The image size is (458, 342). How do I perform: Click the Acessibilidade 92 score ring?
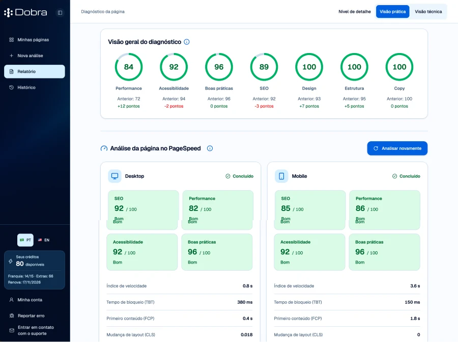[174, 67]
